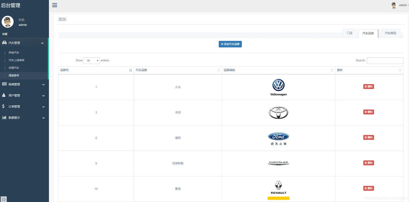
Task: Click brand number 8 cell
Action: coord(96,138)
